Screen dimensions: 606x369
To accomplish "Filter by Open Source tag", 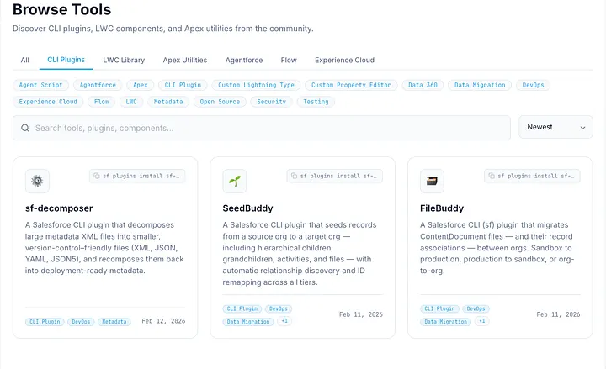I will pos(220,102).
